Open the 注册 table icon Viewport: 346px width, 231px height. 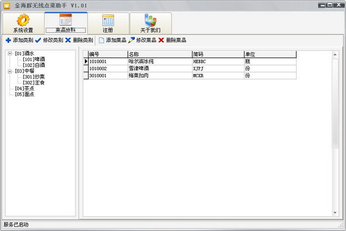click(108, 20)
